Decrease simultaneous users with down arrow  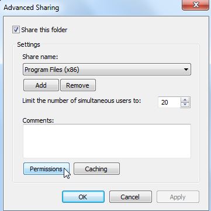(x=185, y=105)
